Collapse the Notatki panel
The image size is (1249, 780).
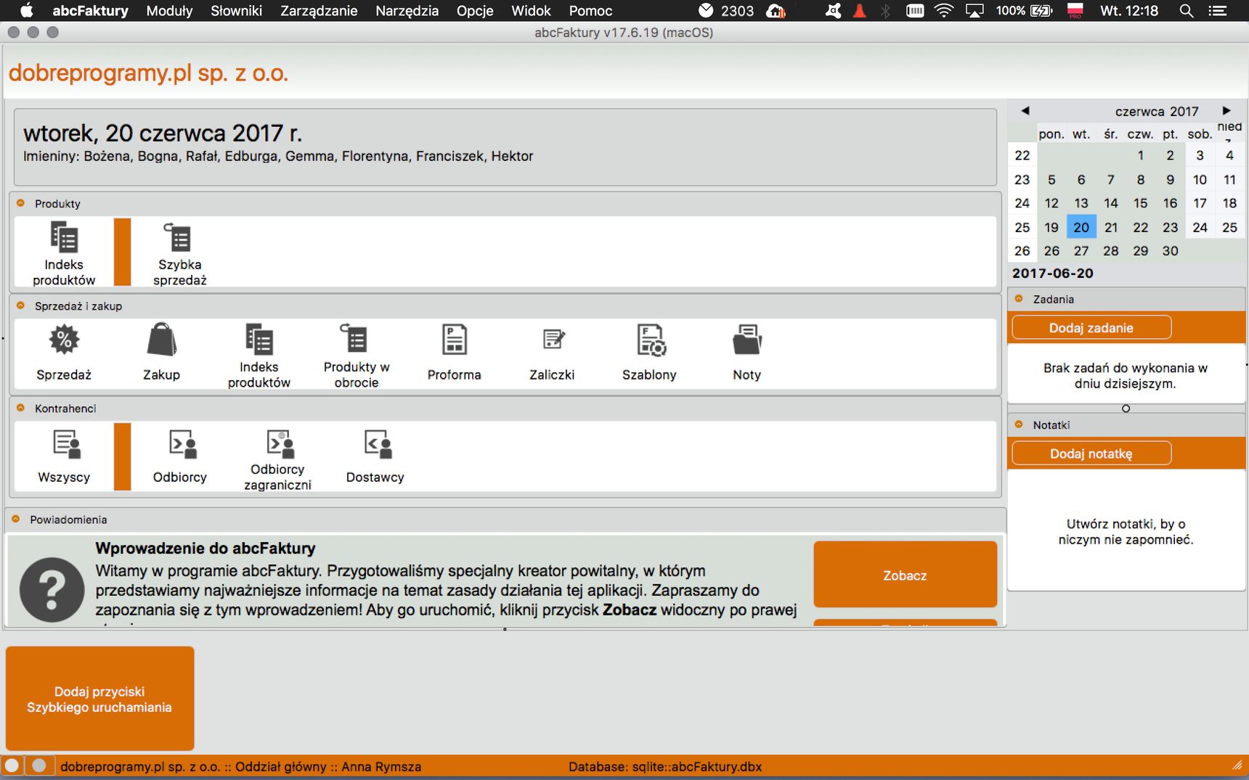click(x=1019, y=424)
